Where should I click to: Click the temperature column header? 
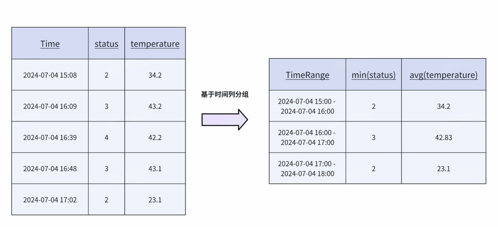[155, 43]
